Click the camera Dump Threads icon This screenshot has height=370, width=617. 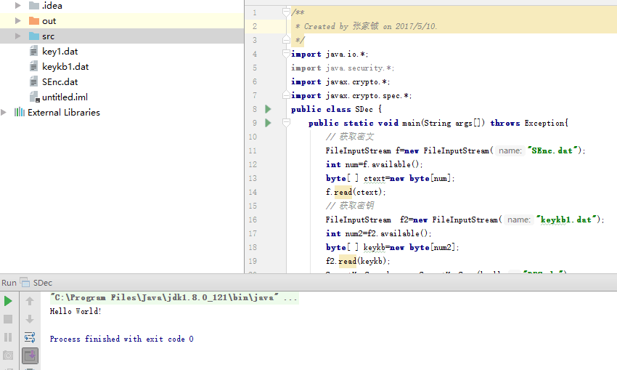pos(8,355)
